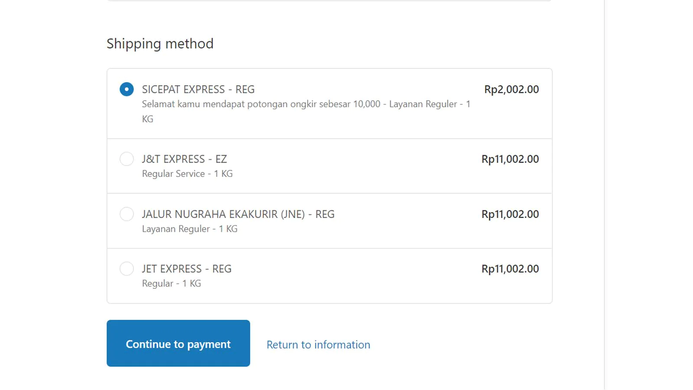Click the Shipping method heading

click(x=160, y=44)
